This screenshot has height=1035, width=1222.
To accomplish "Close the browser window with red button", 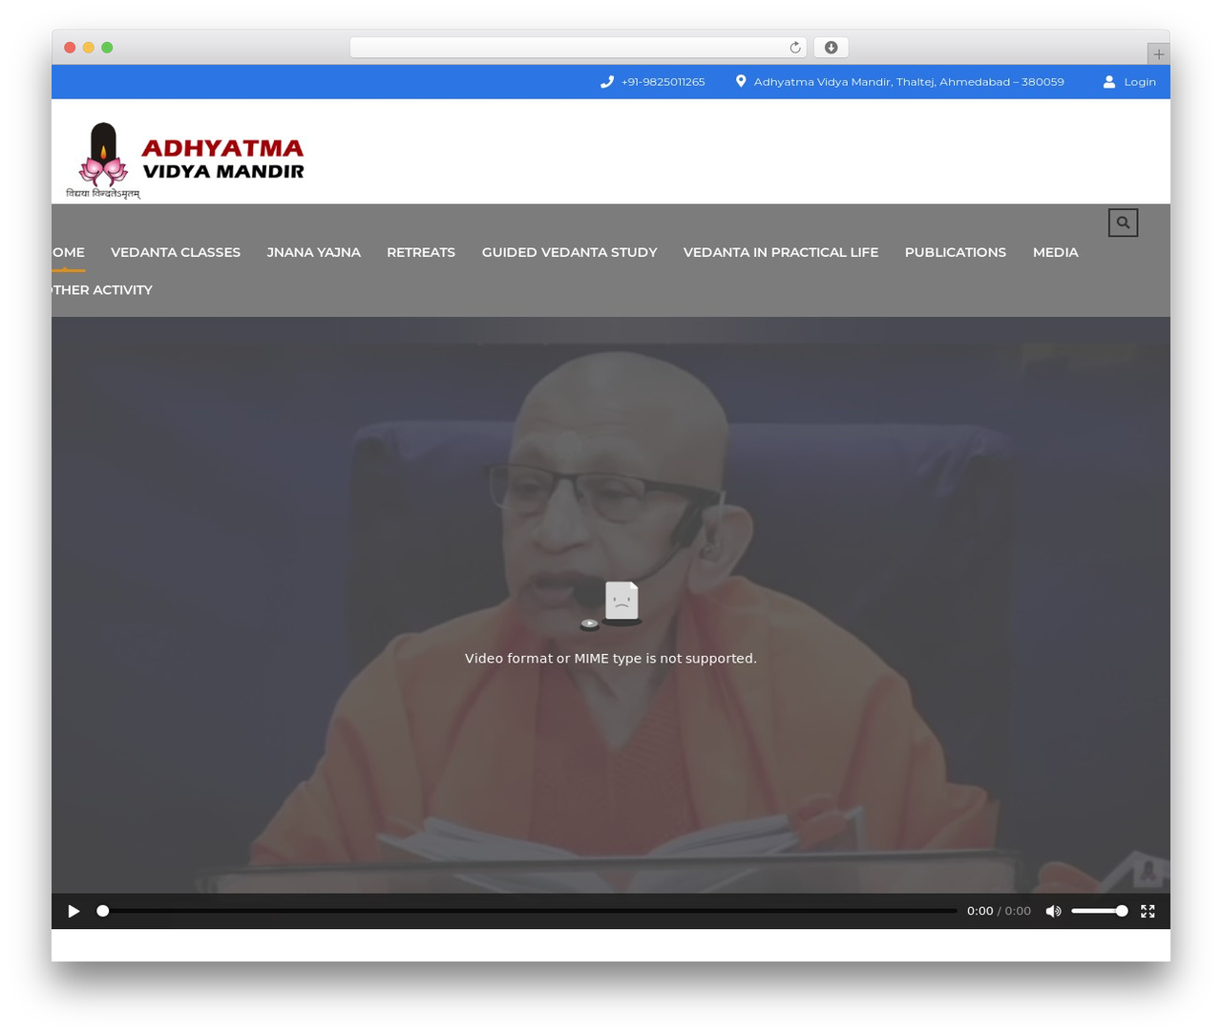I will click(x=70, y=48).
